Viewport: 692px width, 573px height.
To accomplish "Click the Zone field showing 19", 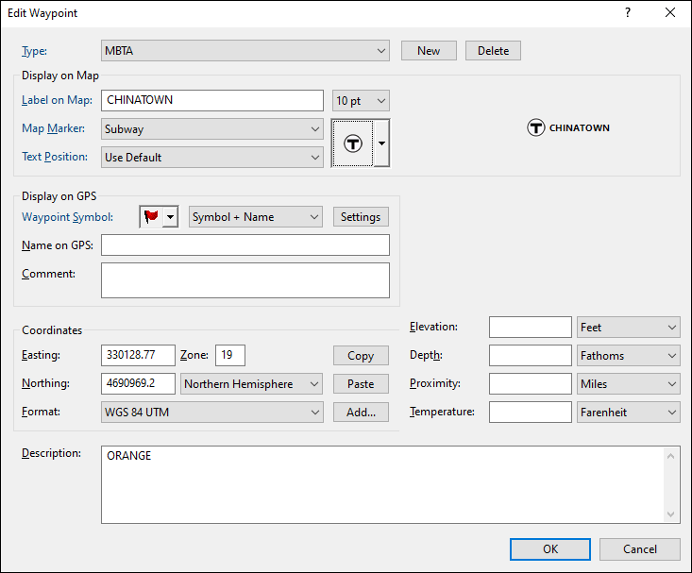I will click(230, 355).
